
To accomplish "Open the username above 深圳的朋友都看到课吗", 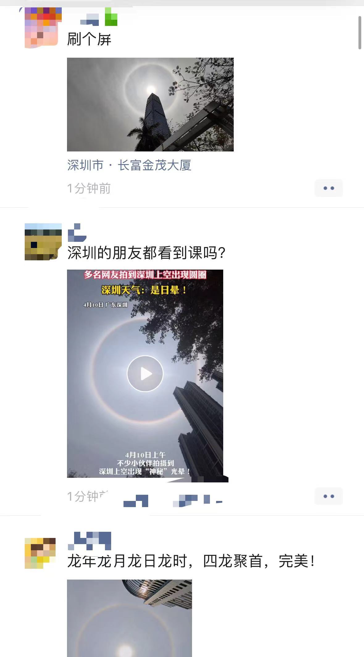I will pos(77,233).
